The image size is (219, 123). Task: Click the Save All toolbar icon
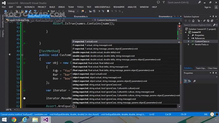pyautogui.click(x=30, y=11)
